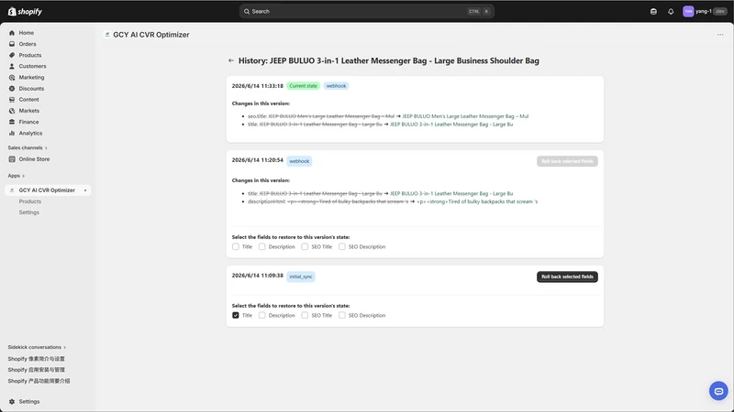Expand the Apps section
Viewport: 734px width, 412px height.
coord(17,176)
